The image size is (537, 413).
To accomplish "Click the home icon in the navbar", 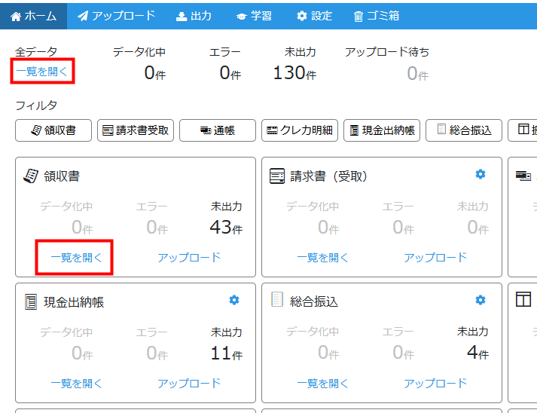I will (x=16, y=17).
